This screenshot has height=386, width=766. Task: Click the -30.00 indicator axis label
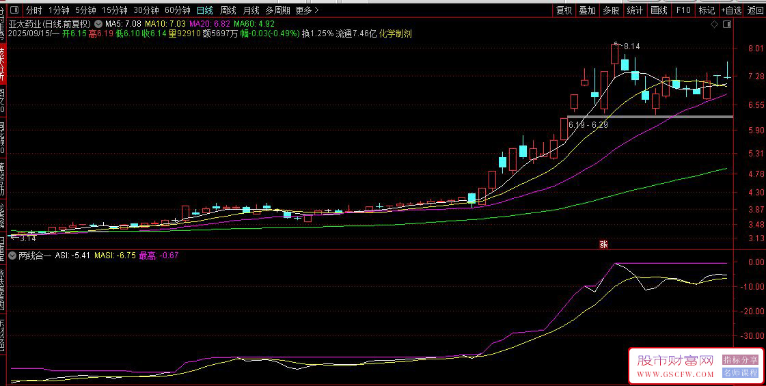752,335
